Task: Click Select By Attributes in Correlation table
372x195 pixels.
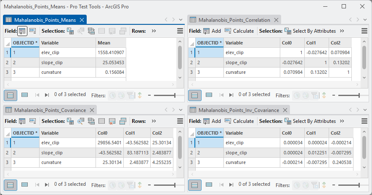Action: tap(310, 31)
